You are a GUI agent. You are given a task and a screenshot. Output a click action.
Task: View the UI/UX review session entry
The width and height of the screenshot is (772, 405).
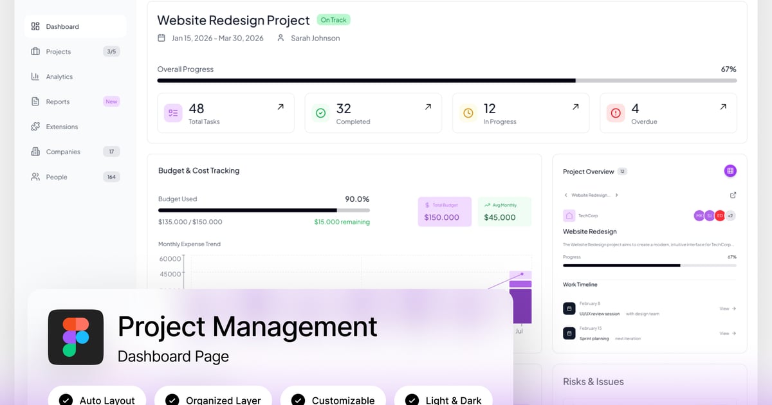(727, 309)
